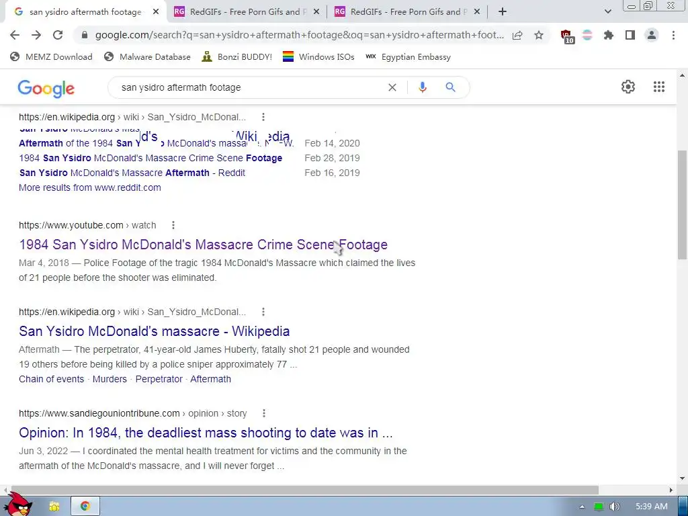Close the san ysidro aftermath footage tab

pyautogui.click(x=156, y=12)
